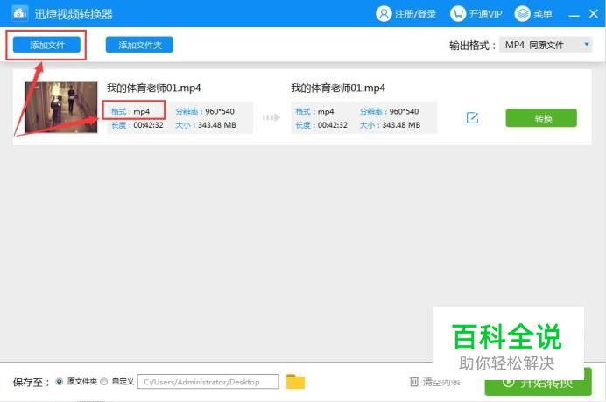
Task: Open the yellow folder browse icon
Action: tap(296, 382)
